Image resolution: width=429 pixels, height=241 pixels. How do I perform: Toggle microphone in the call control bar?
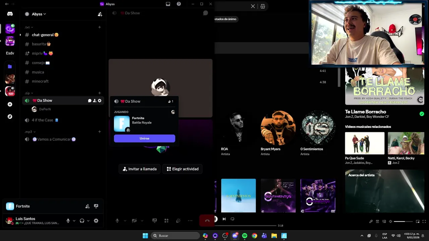pyautogui.click(x=117, y=221)
